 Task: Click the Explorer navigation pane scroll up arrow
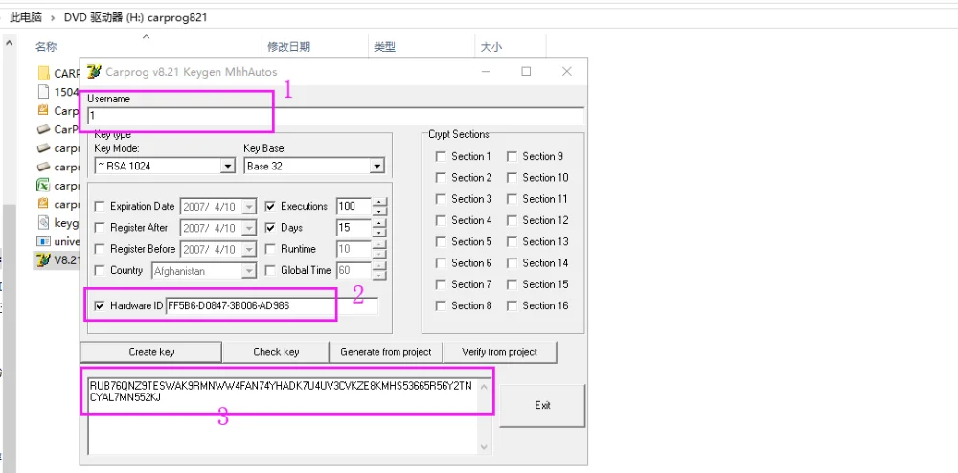click(9, 43)
